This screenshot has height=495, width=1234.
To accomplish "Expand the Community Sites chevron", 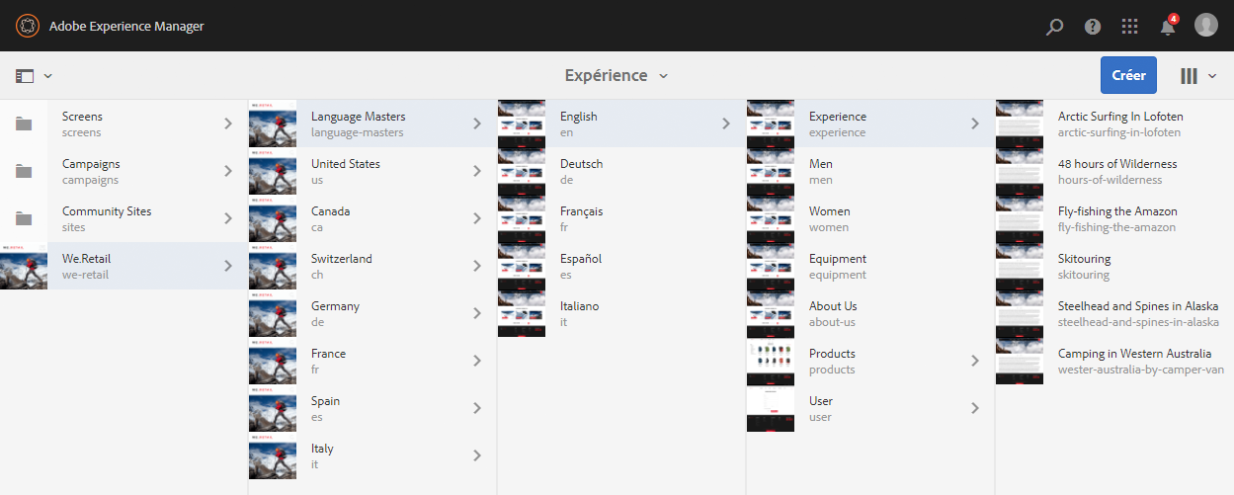I will point(227,218).
